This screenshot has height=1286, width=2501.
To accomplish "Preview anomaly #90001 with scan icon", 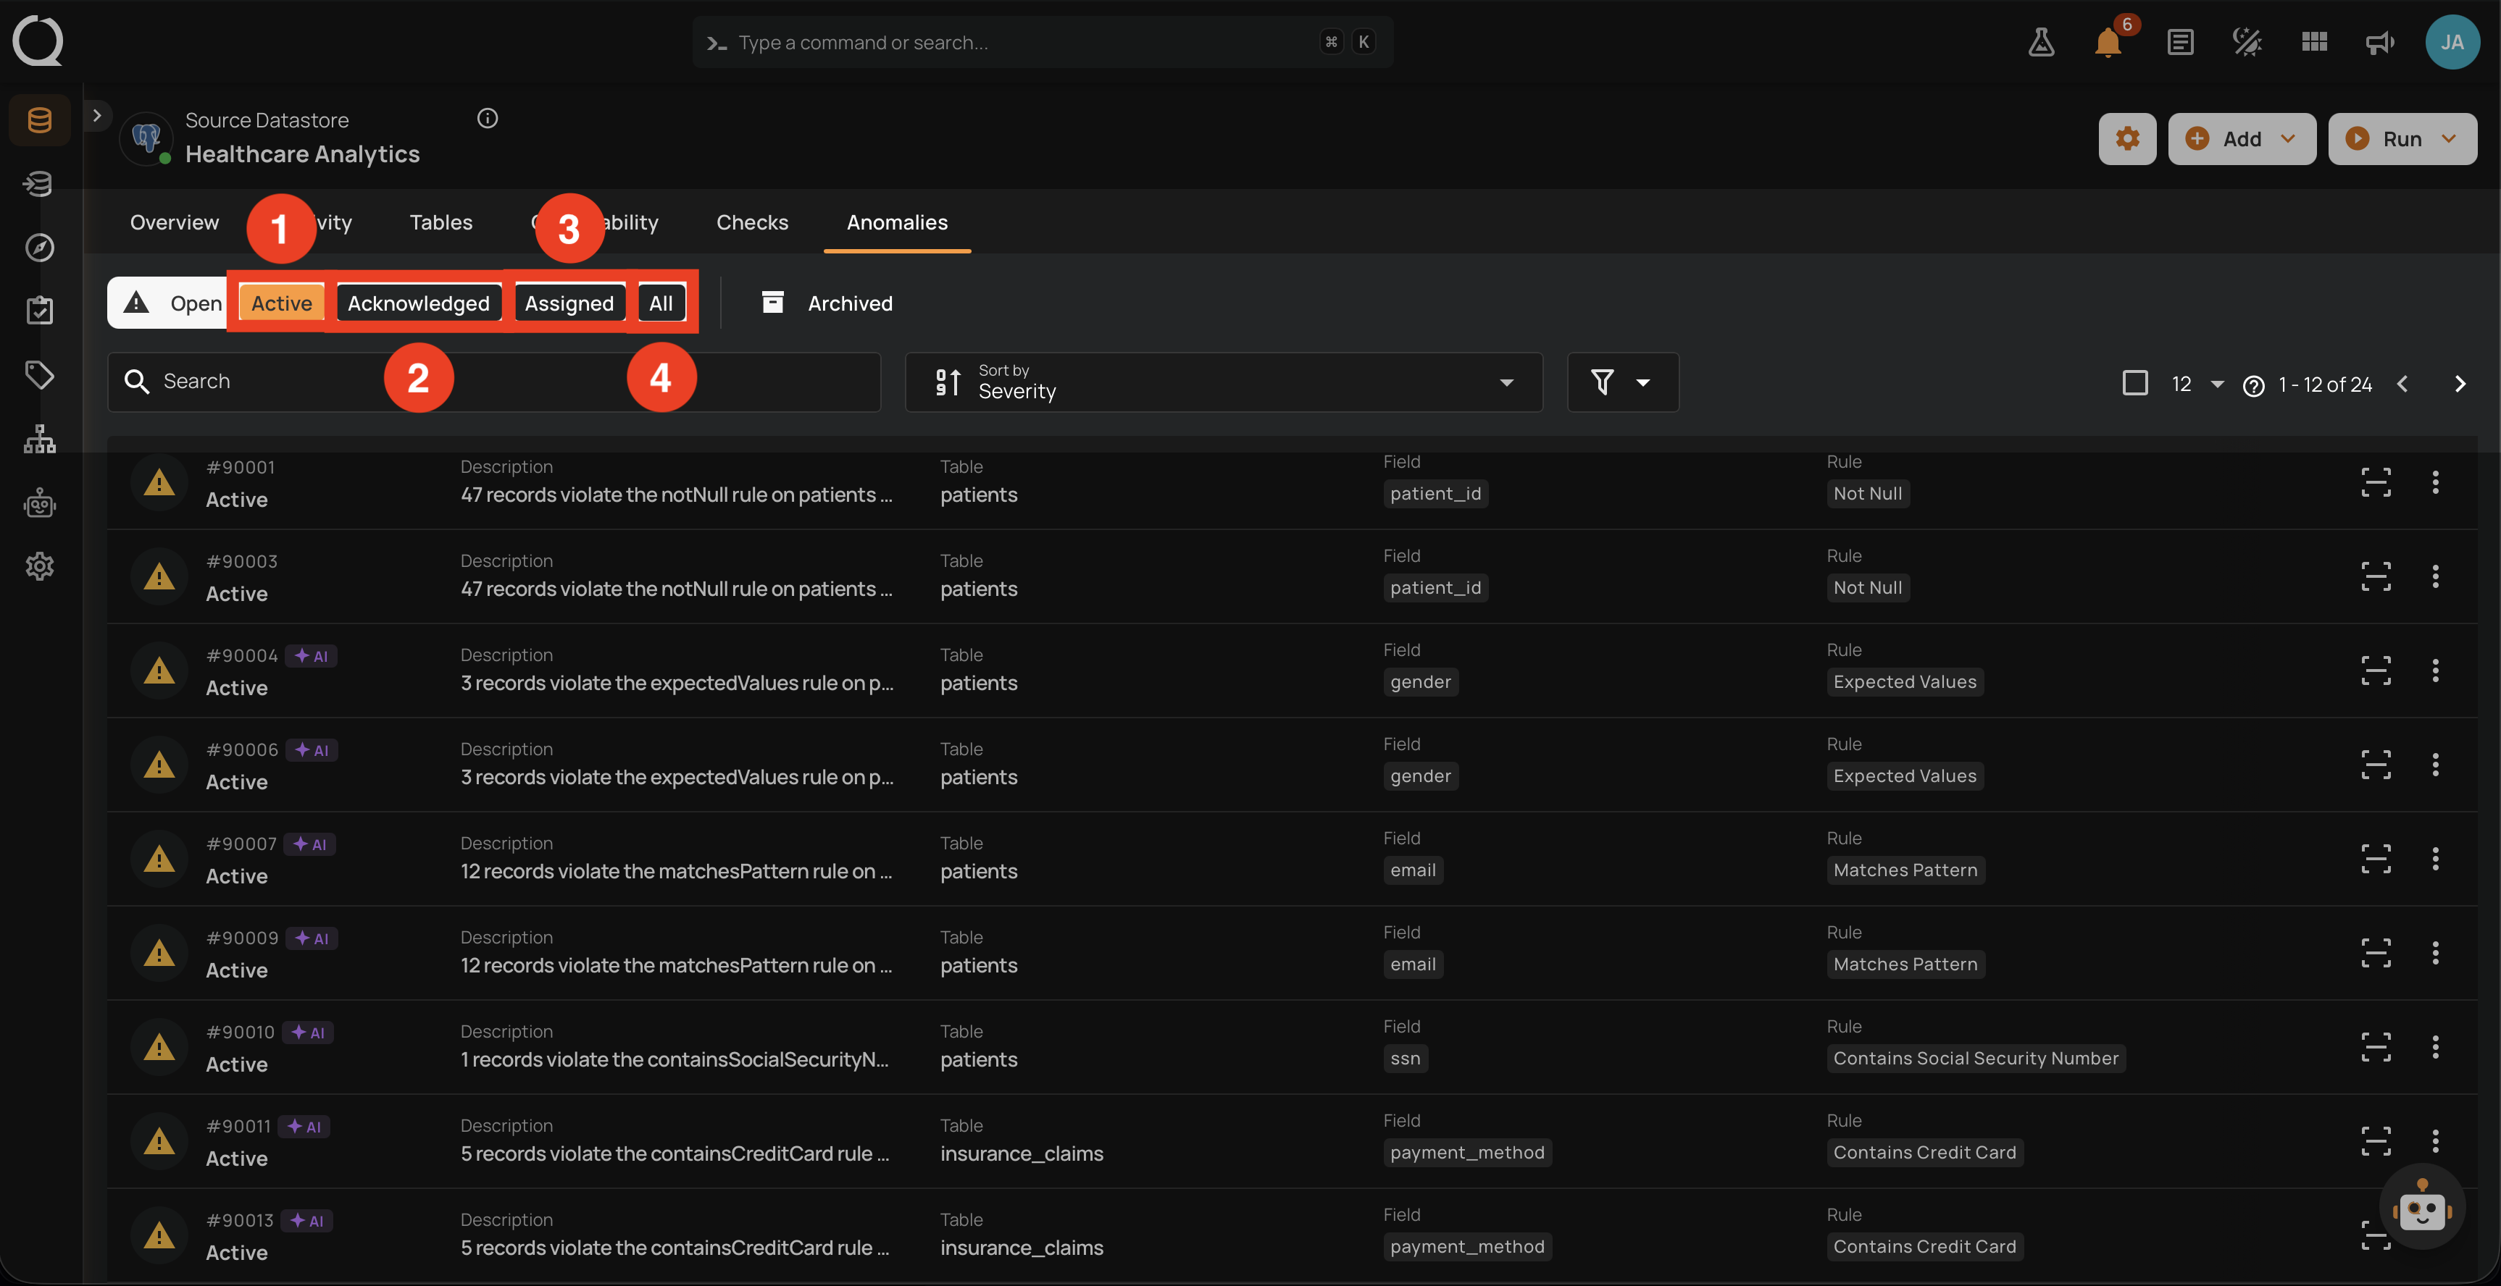I will pos(2376,482).
